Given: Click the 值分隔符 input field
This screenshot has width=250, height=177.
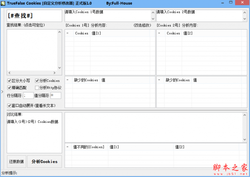Looking at the screenshot, I should pos(56,96).
